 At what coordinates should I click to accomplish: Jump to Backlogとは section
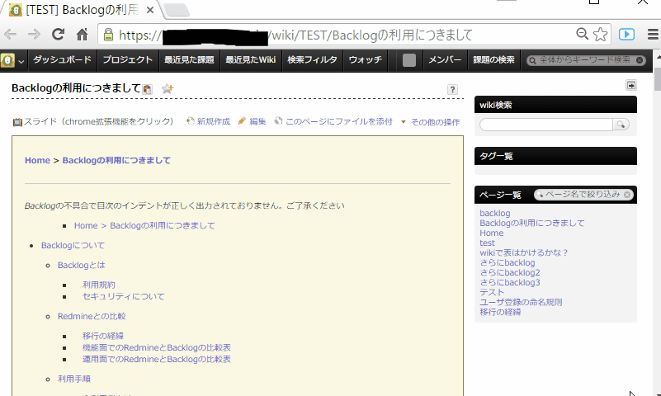click(x=81, y=265)
